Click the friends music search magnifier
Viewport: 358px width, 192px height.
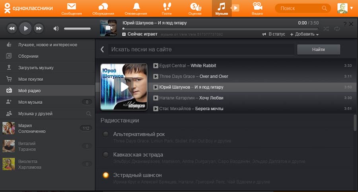pos(89,113)
